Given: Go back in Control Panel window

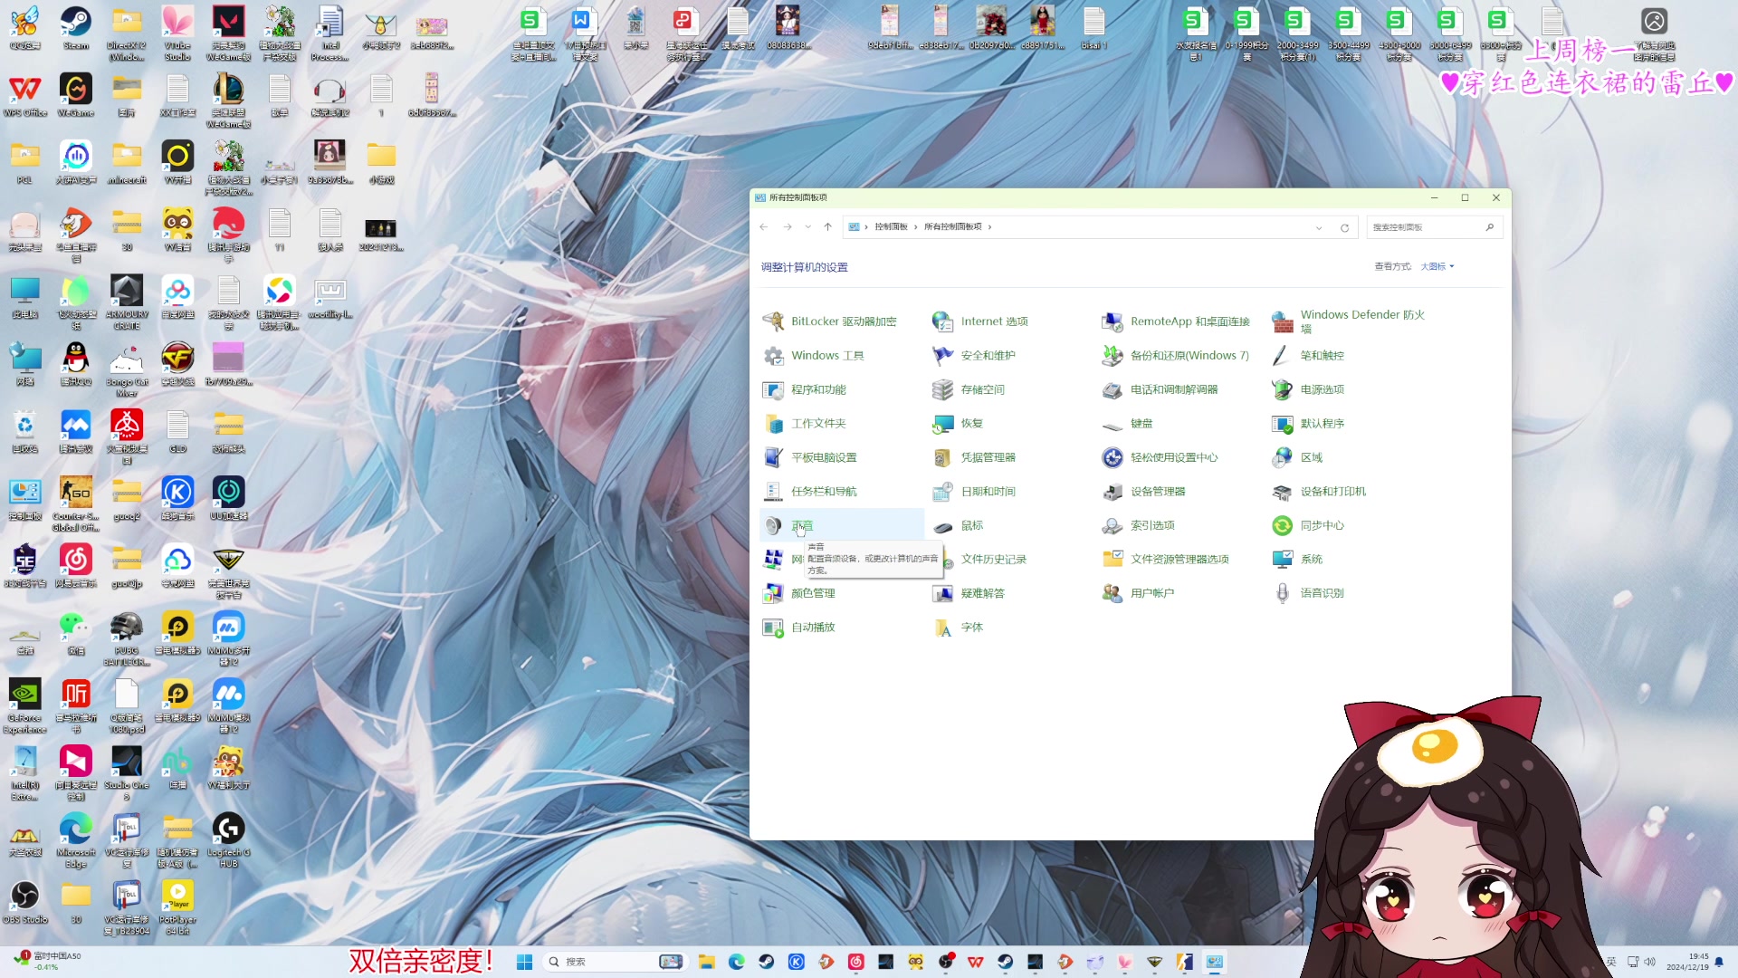Looking at the screenshot, I should 764,227.
